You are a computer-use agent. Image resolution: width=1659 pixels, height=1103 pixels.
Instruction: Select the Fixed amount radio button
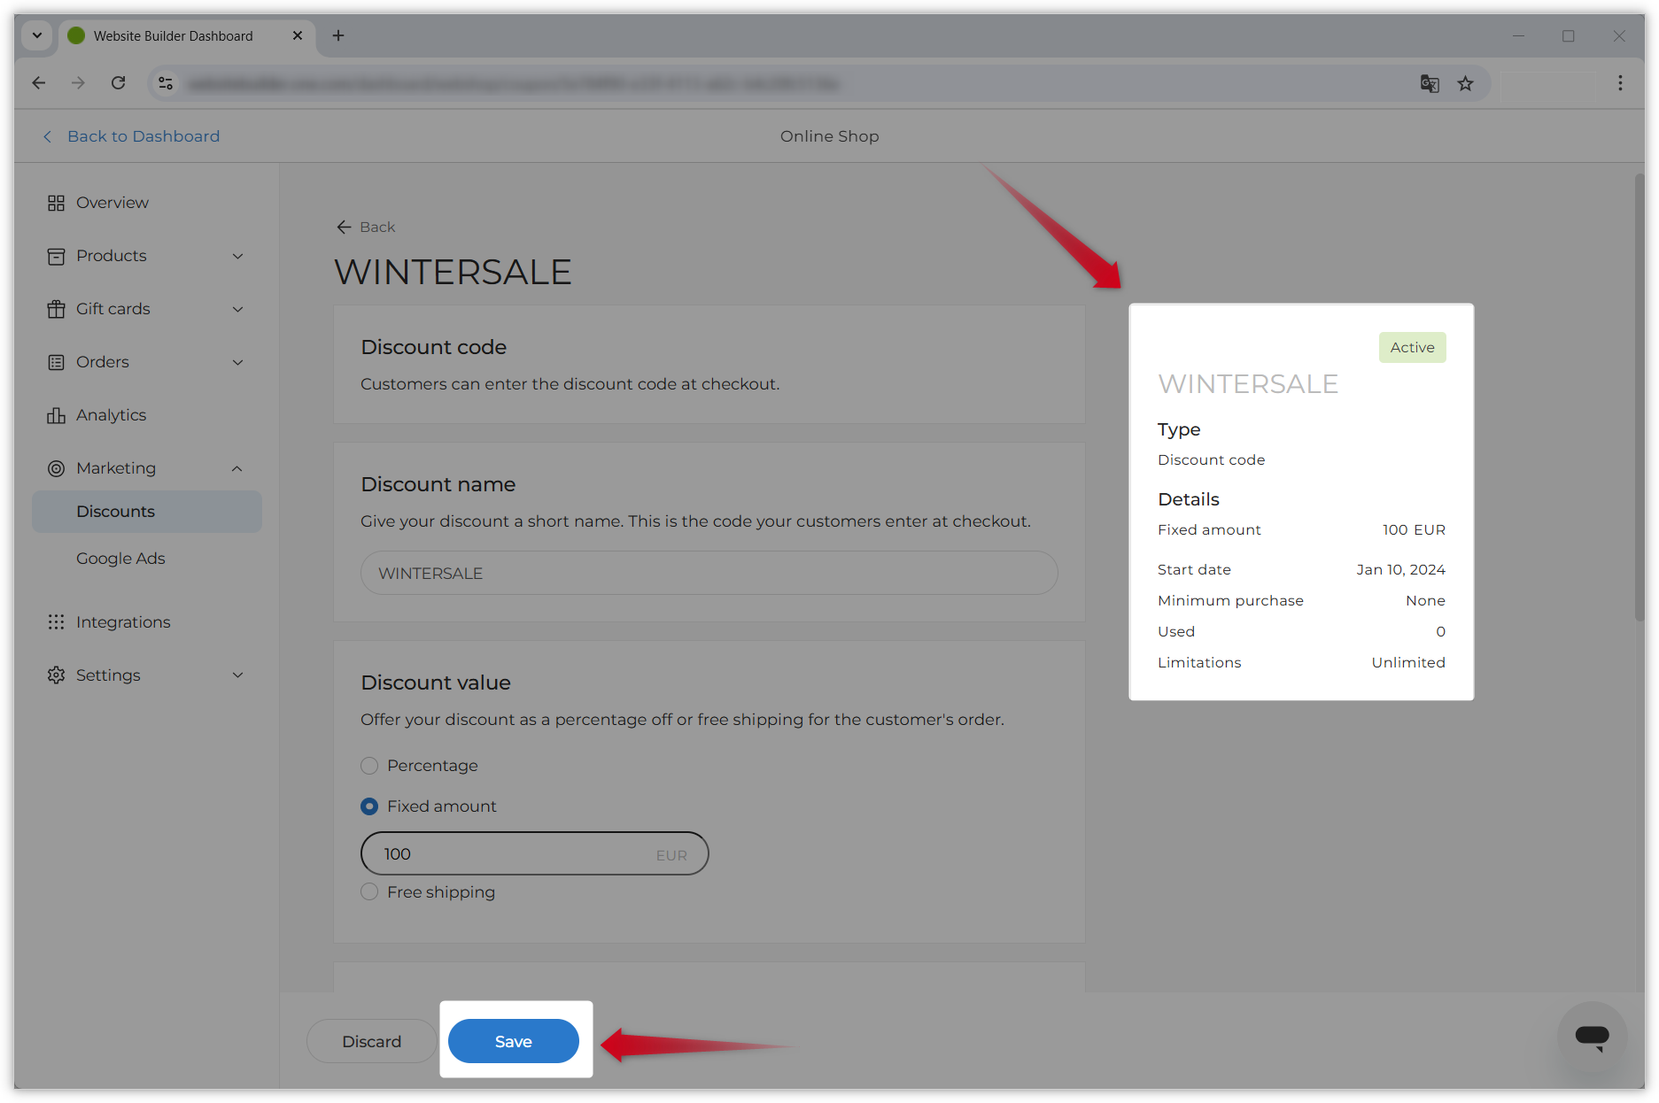pos(369,806)
